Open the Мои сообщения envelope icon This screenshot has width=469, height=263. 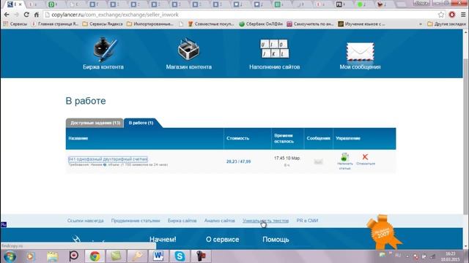click(360, 51)
